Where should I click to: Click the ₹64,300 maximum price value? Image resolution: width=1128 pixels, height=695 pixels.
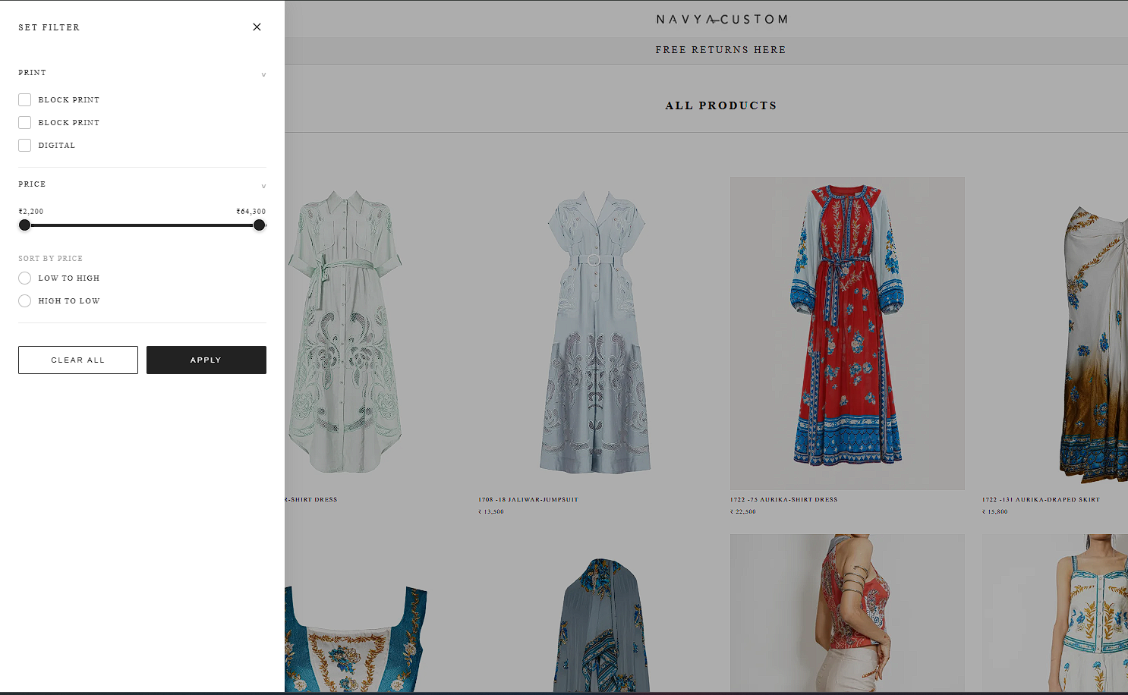click(251, 212)
